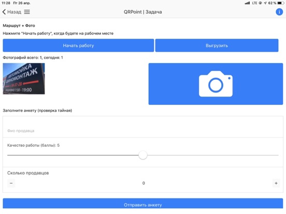This screenshot has width=286, height=214.
Task: Click the seller count value 0
Action: click(144, 183)
